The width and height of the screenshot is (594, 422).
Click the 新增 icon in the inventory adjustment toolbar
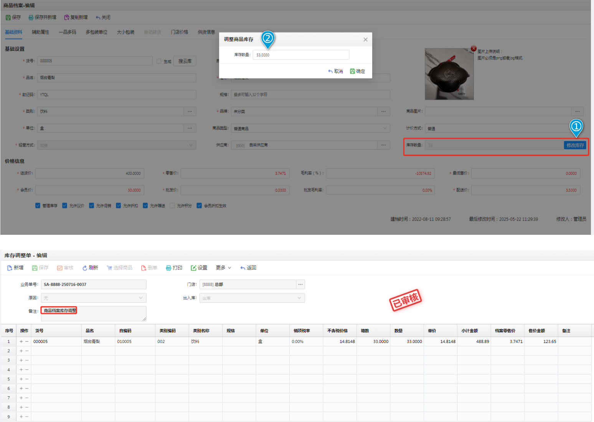coord(10,268)
